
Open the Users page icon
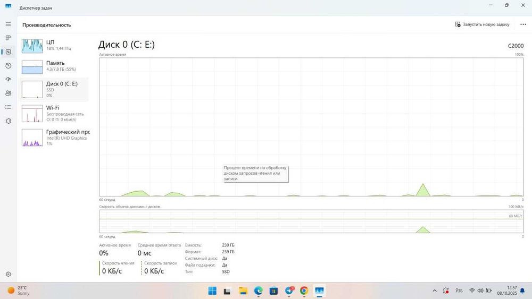coord(8,93)
